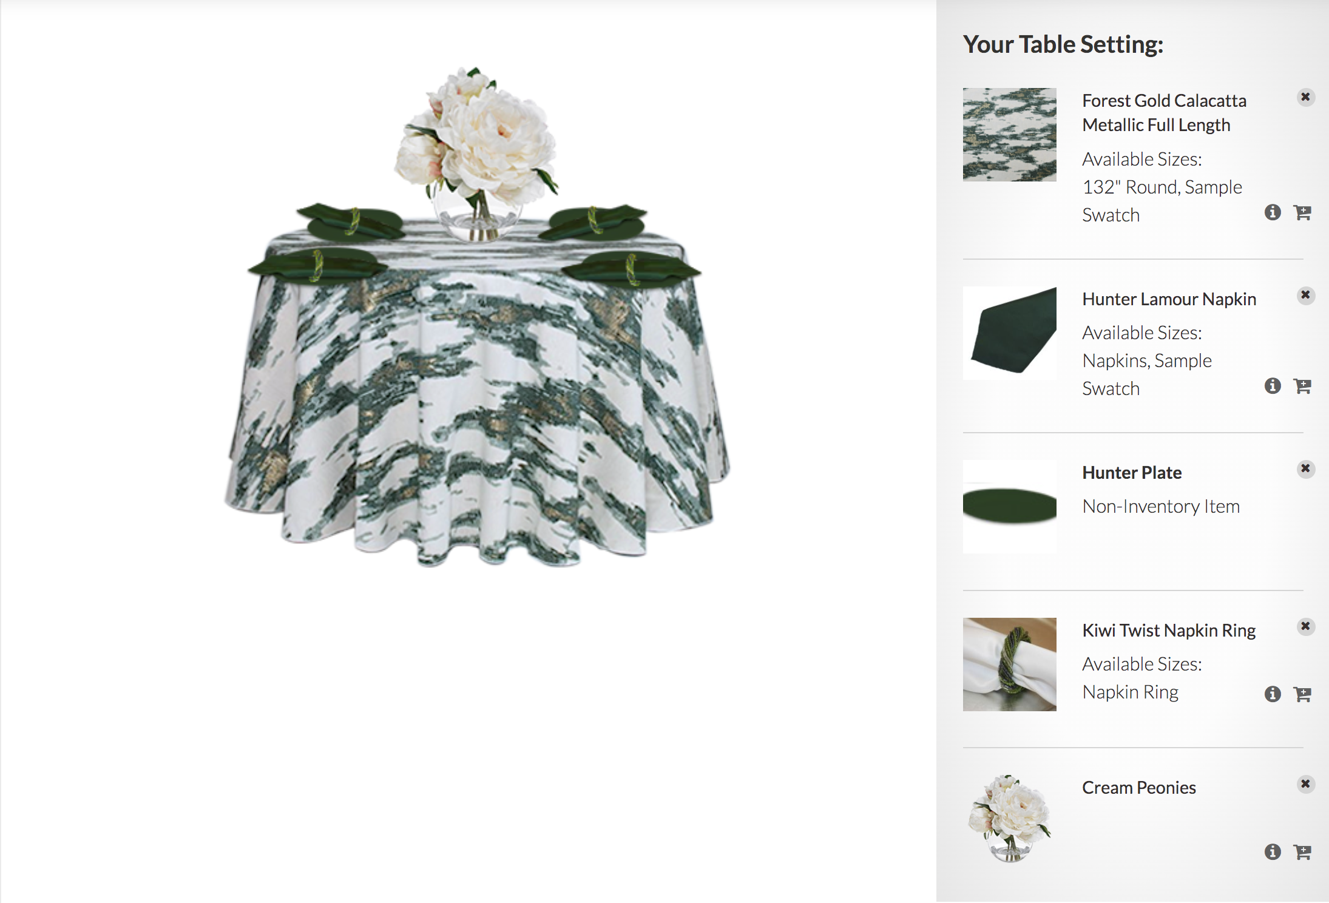Open info for Cream Peonies centerpiece
This screenshot has height=903, width=1329.
point(1273,852)
